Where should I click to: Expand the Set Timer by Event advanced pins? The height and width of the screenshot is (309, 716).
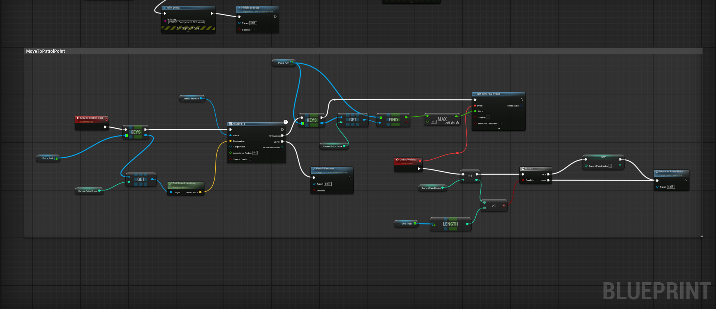(x=499, y=129)
